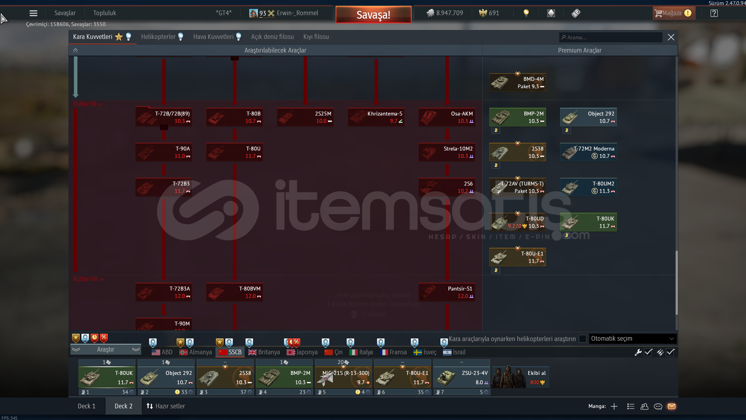Select T-80B in the research tree
The width and height of the screenshot is (746, 420).
pyautogui.click(x=235, y=117)
